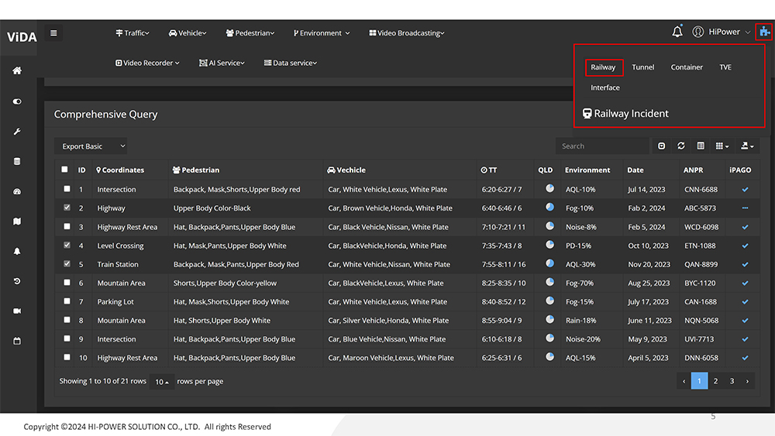Click into the Search input field
This screenshot has height=436, width=775.
click(601, 146)
